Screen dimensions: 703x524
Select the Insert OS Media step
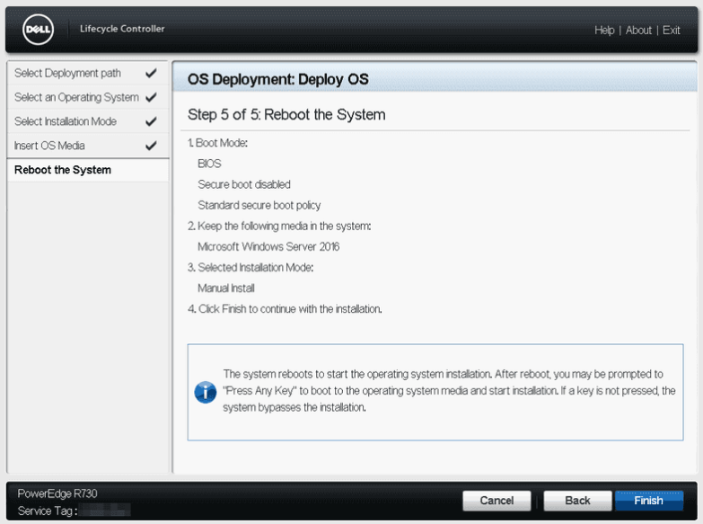[49, 146]
